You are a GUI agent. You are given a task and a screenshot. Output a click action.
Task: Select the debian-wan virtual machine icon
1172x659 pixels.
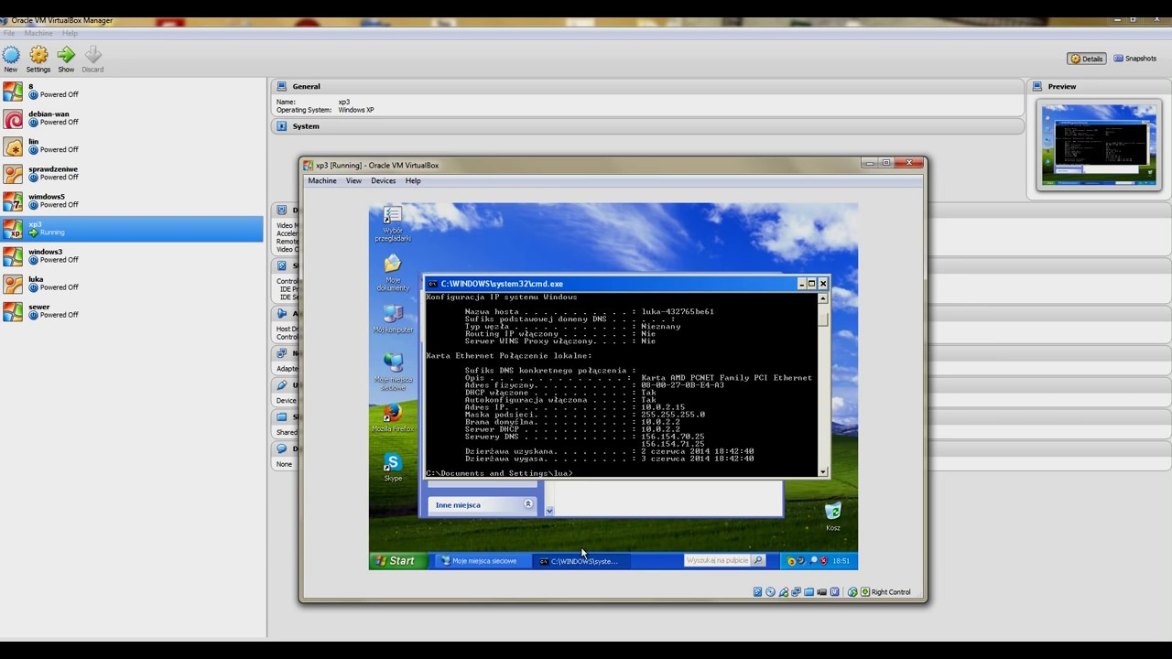tap(13, 119)
